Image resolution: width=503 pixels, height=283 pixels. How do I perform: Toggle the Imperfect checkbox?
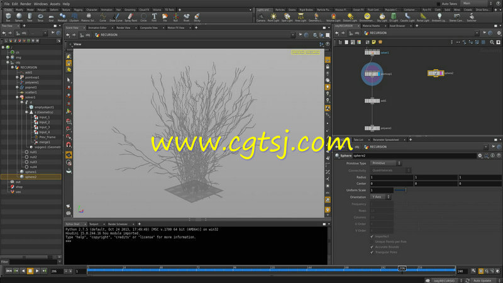pos(372,236)
